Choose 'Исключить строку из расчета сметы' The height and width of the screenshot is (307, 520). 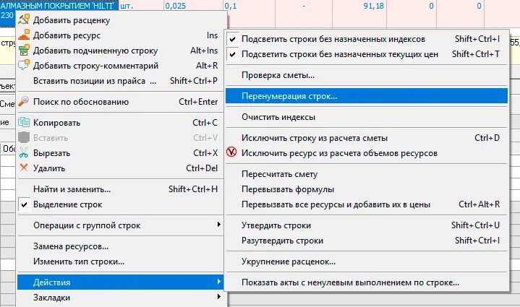click(367, 138)
